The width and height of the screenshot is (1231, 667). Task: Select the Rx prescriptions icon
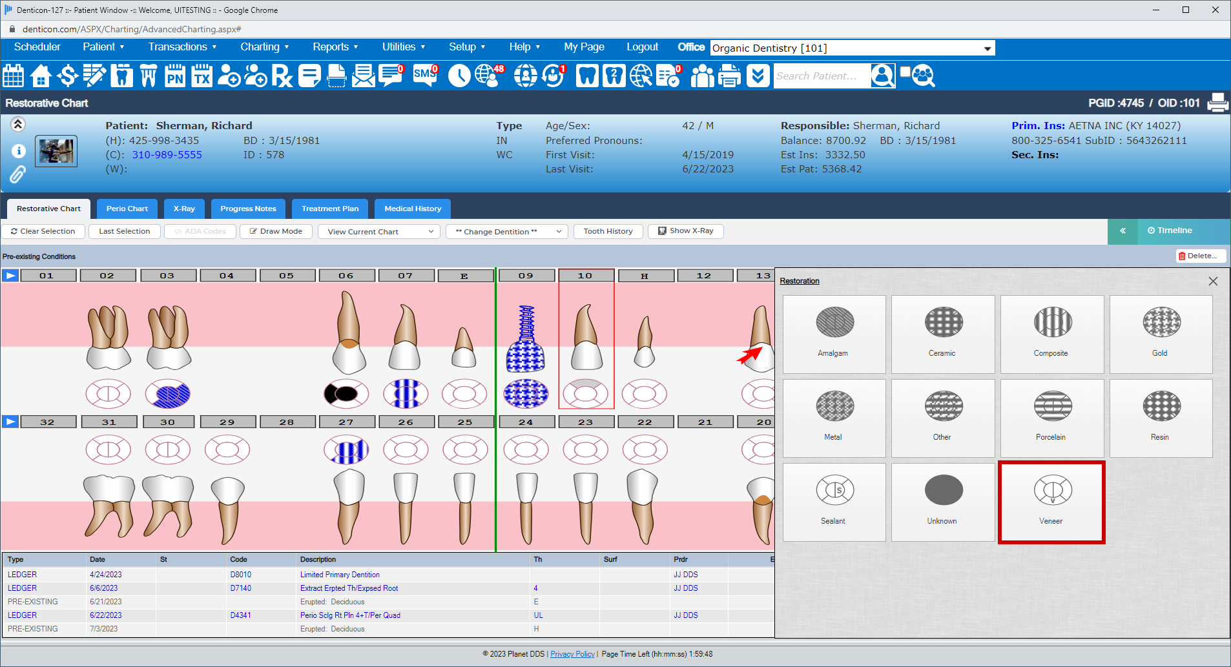(282, 76)
